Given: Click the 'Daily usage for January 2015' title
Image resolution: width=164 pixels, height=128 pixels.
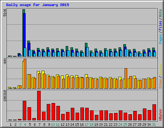Looking at the screenshot, I should [x=37, y=5].
